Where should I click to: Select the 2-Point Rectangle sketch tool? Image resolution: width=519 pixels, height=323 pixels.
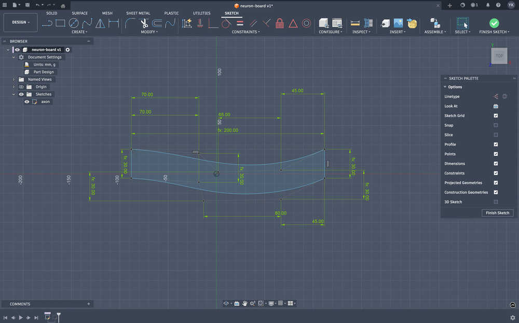60,23
